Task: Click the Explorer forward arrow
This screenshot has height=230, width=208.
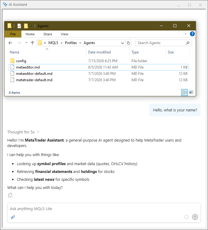Action: tap(19, 43)
